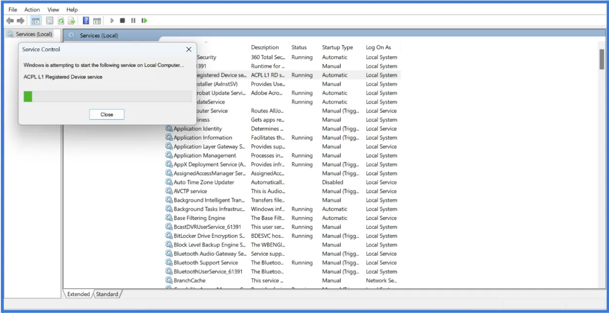Sort by the Startup Type column header
Viewport: 609px width, 313px height.
(338, 47)
